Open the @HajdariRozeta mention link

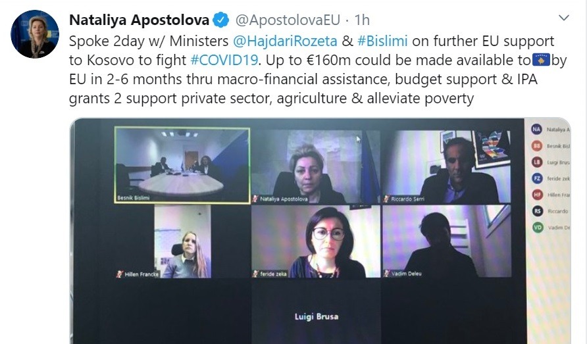point(285,41)
